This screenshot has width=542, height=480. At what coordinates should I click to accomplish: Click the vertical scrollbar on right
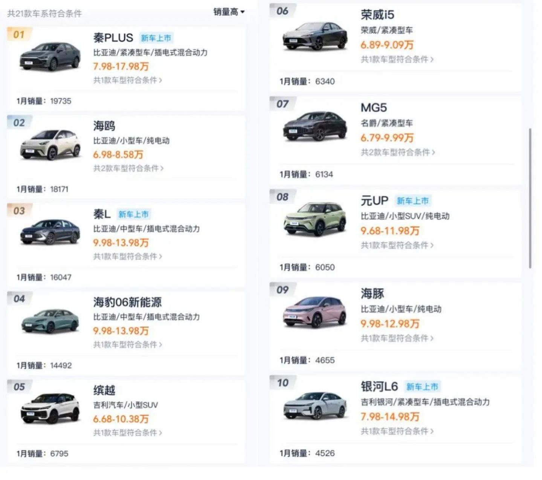530,198
